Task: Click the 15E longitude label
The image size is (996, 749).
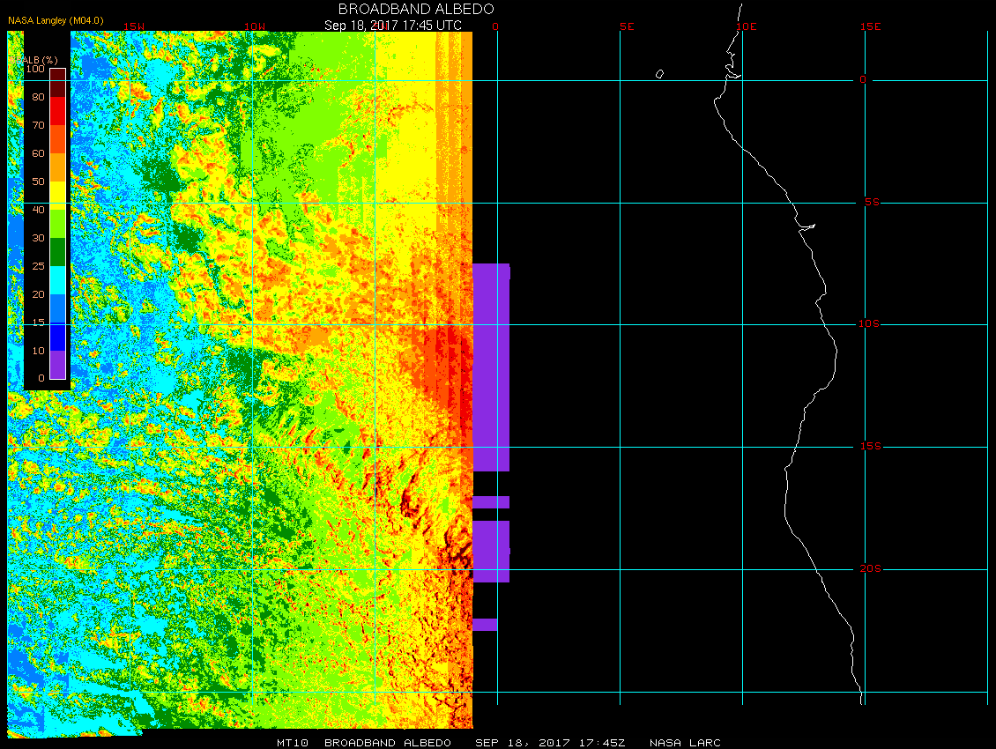Action: tap(870, 26)
